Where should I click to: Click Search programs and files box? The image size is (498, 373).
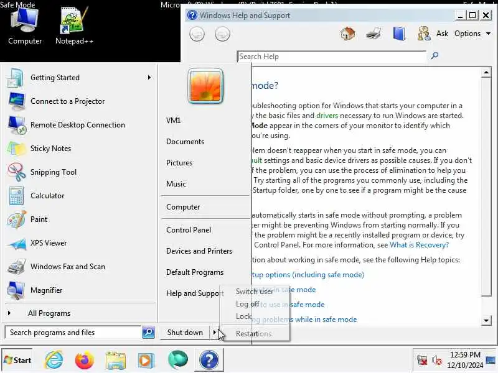(73, 332)
